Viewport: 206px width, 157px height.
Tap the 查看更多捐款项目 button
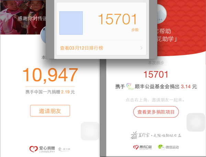coord(156,112)
